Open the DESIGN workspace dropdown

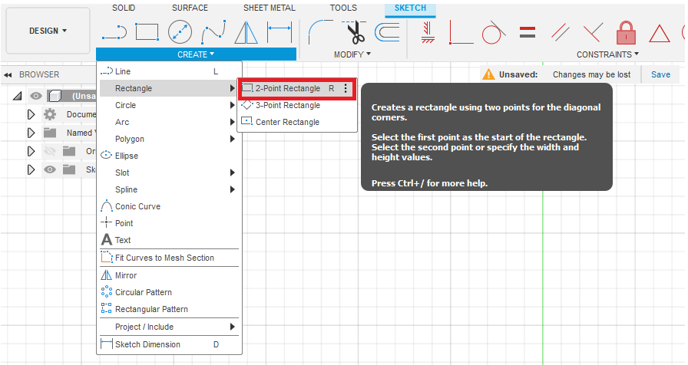coord(48,31)
